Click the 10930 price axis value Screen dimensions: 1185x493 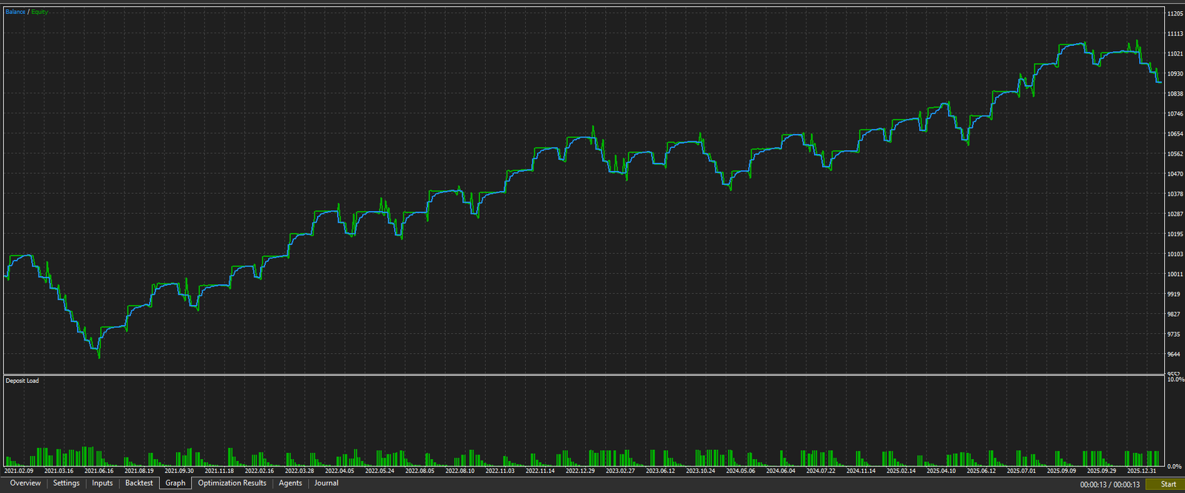pyautogui.click(x=1175, y=74)
